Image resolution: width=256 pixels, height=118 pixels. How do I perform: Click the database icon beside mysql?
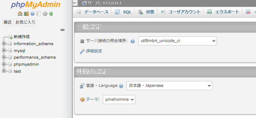pos(10,51)
